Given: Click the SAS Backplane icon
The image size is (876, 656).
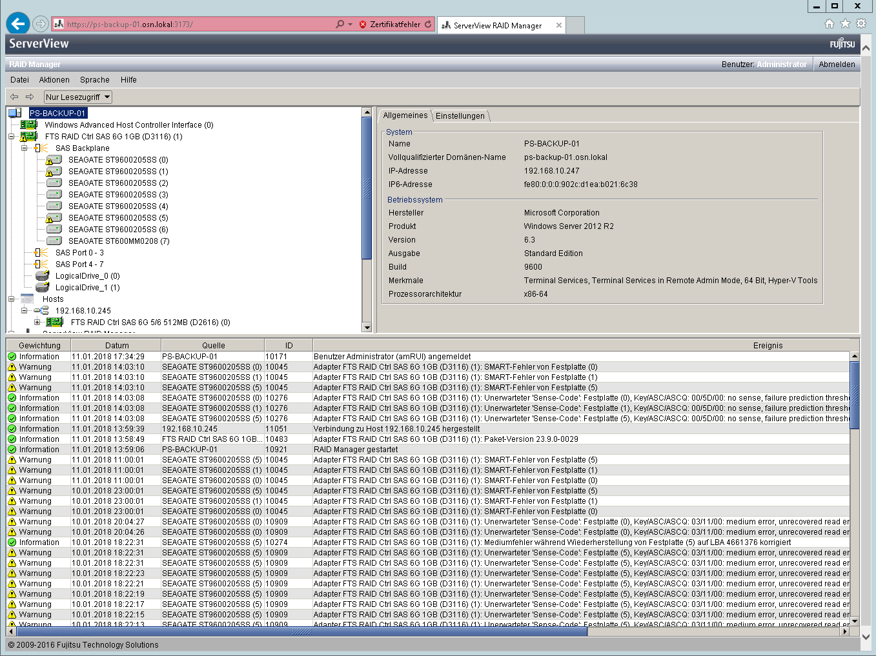Looking at the screenshot, I should coord(41,148).
